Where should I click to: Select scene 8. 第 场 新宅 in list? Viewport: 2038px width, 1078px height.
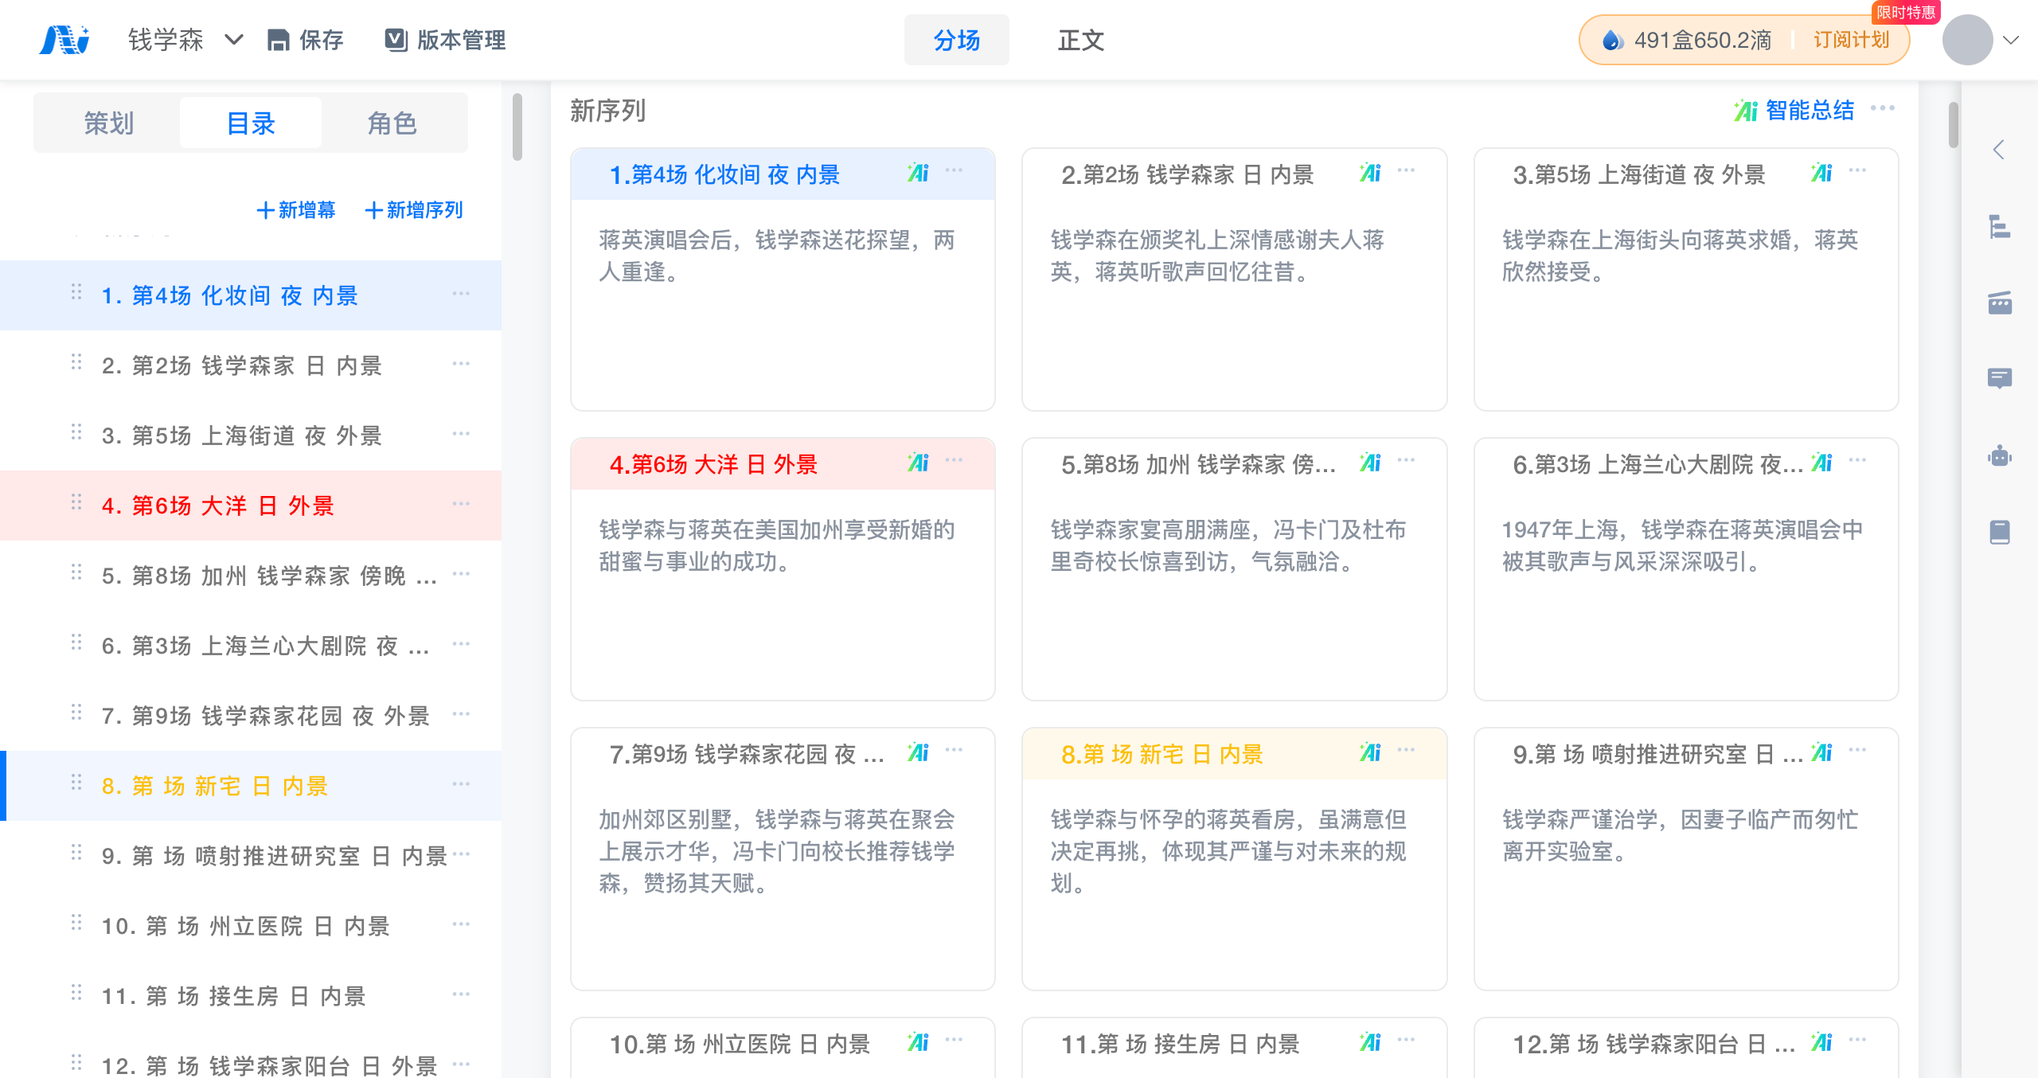click(251, 786)
